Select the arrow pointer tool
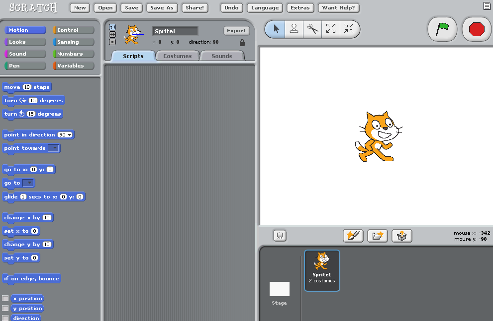Screen dimensions: 493x321 pyautogui.click(x=276, y=29)
